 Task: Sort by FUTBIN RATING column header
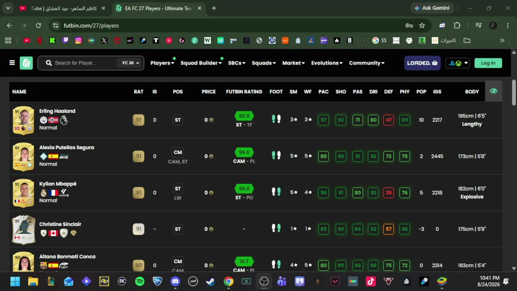coord(244,92)
